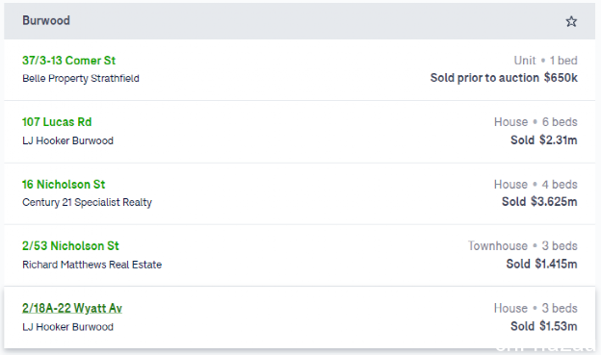The width and height of the screenshot is (601, 355).
Task: Click Belle Property Strathfield agency name
Action: pos(81,79)
